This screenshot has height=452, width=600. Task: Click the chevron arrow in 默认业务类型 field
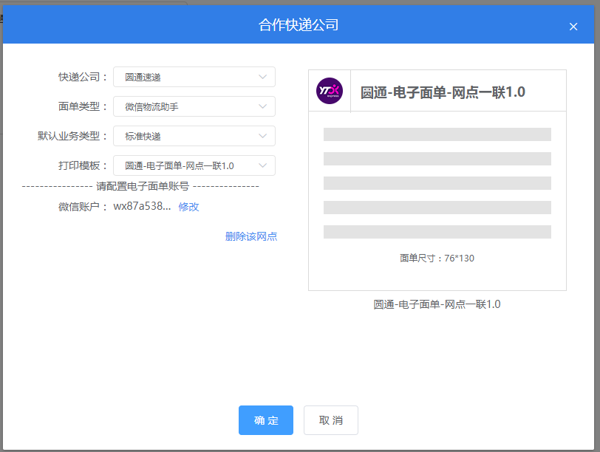(263, 136)
